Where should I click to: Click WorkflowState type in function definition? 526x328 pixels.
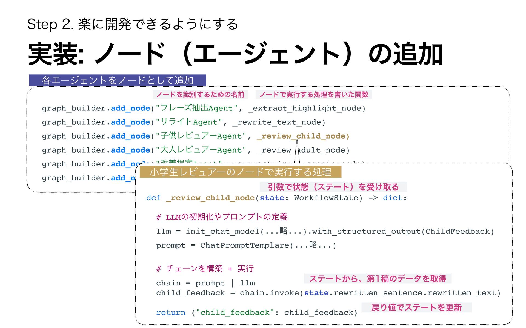[326, 198]
